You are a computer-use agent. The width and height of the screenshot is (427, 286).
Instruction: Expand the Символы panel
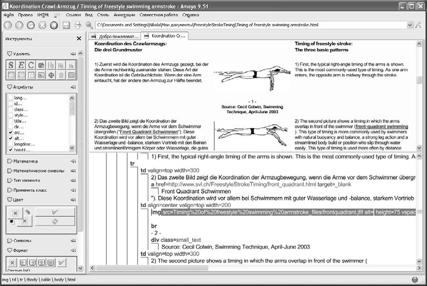[19, 240]
